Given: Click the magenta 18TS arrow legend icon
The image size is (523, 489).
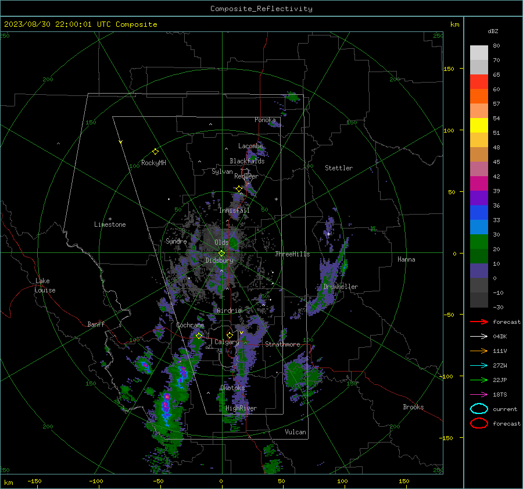Looking at the screenshot, I should (x=479, y=395).
